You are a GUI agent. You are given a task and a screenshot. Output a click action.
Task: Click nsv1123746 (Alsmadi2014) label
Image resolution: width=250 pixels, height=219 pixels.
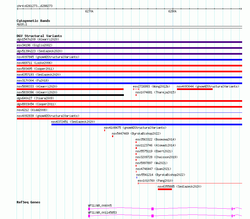(x=156, y=145)
